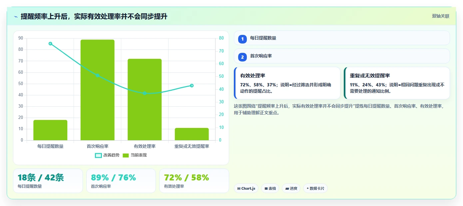Click the x-axis label 每日提醒数量

(x=50, y=146)
